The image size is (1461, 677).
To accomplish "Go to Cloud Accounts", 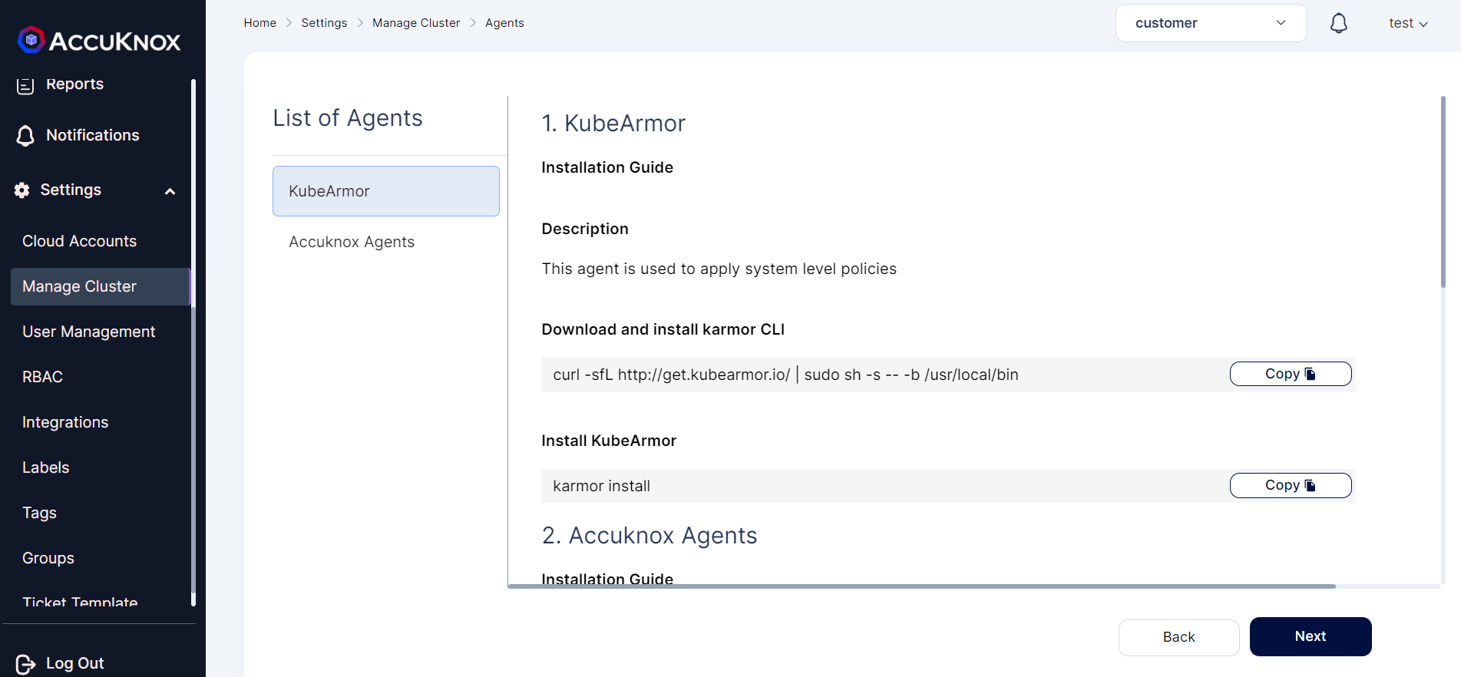I will [79, 241].
